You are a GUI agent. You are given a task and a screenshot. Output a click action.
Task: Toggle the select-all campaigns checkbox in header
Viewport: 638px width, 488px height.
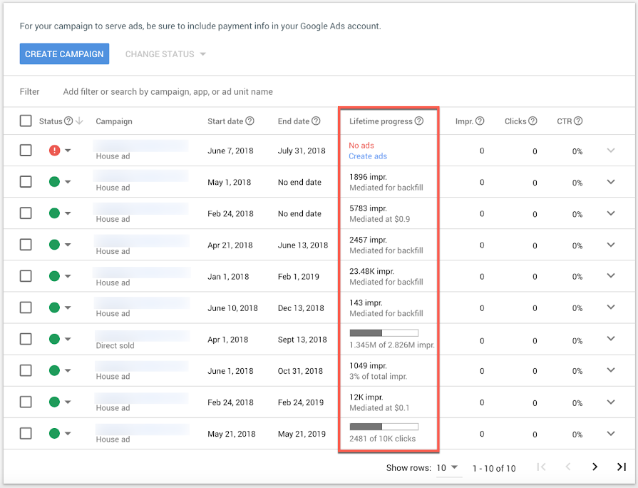[x=26, y=121]
